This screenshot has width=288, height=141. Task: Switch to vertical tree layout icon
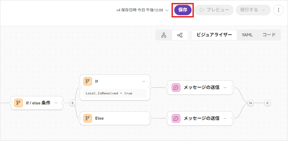click(164, 35)
